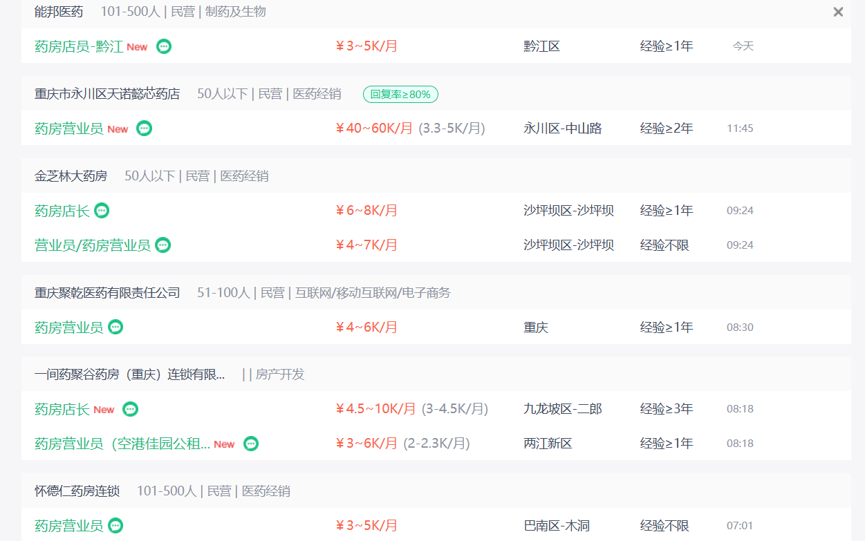Open chat icon for 怀德仁 药房营业员
This screenshot has height=541, width=865.
click(115, 526)
